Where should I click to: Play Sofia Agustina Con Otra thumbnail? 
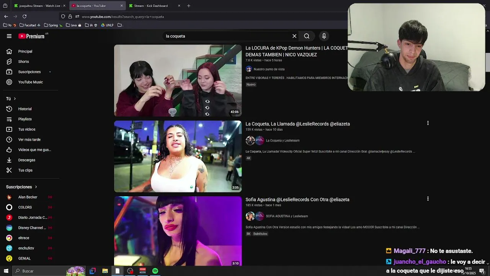tap(178, 231)
